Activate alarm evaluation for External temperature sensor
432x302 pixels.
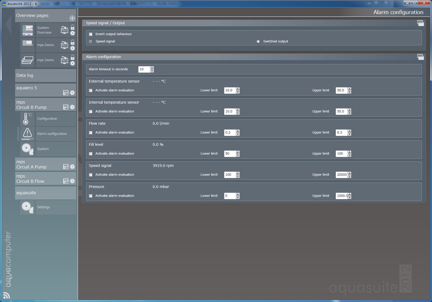tap(91, 90)
